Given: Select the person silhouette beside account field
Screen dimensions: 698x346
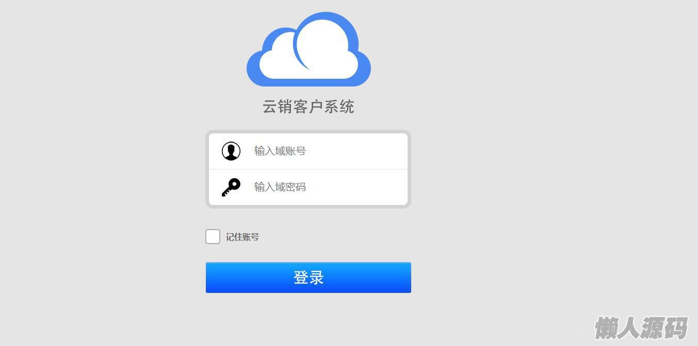Looking at the screenshot, I should tap(231, 151).
